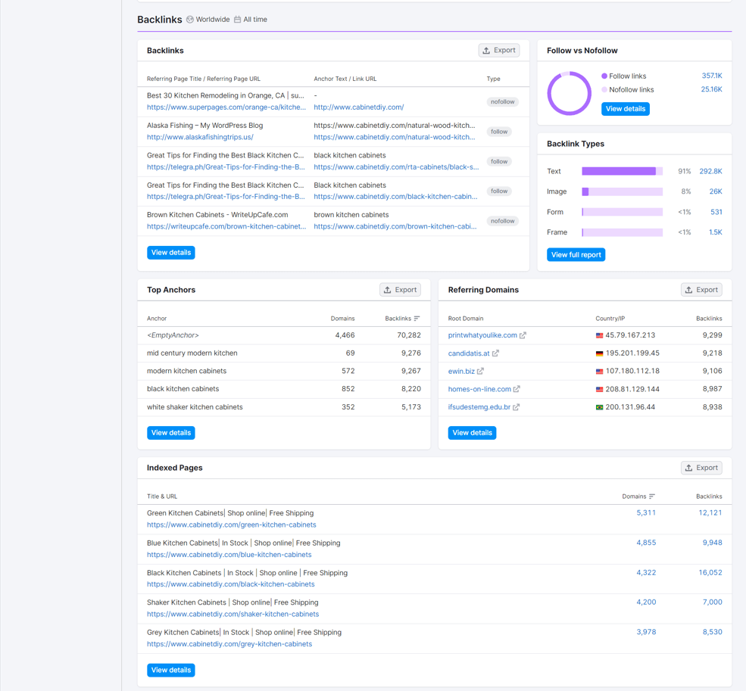This screenshot has width=746, height=691.
Task: Click the Domains sort icon in Indexed Pages
Action: coord(652,496)
